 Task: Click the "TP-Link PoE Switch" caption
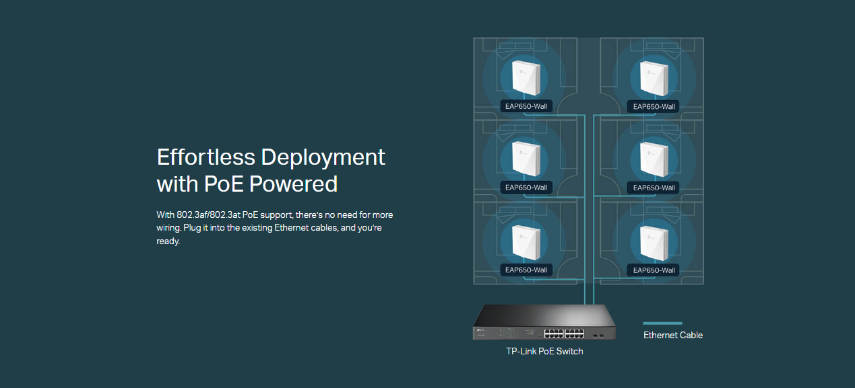click(x=544, y=351)
